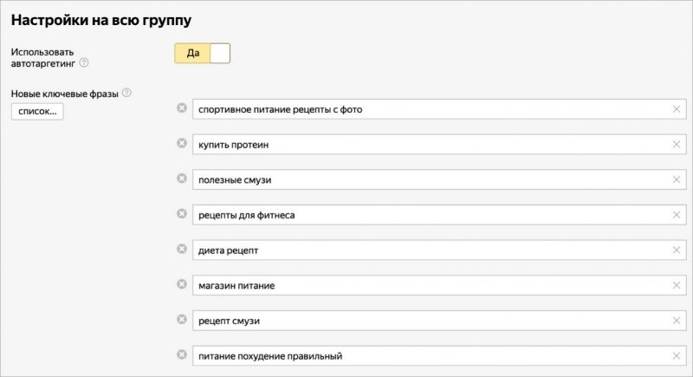Viewport: 693px width, 377px height.
Task: Remove 'спортивное питание рецепты с фото' row left icon
Action: tap(182, 107)
